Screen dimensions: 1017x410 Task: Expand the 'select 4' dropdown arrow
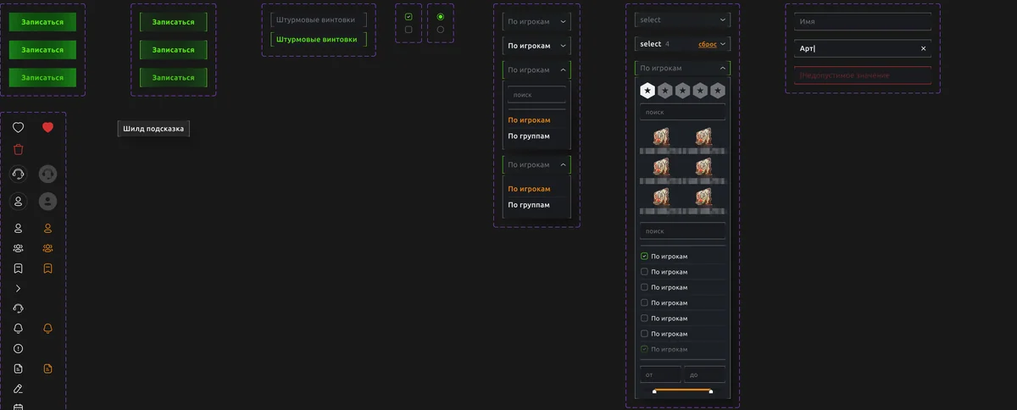(x=723, y=44)
